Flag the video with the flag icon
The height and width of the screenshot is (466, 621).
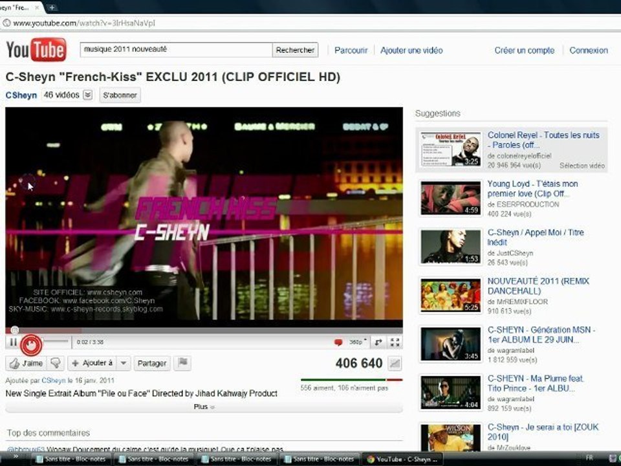click(x=182, y=362)
